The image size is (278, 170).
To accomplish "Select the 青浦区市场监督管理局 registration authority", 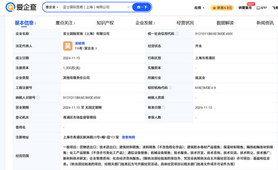I will [x=79, y=118].
